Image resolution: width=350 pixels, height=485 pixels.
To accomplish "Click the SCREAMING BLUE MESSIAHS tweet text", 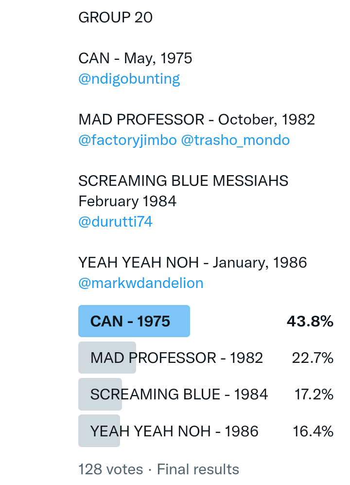I will (x=183, y=181).
